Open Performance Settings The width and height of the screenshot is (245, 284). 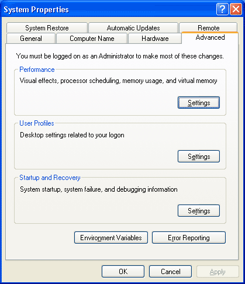click(199, 102)
